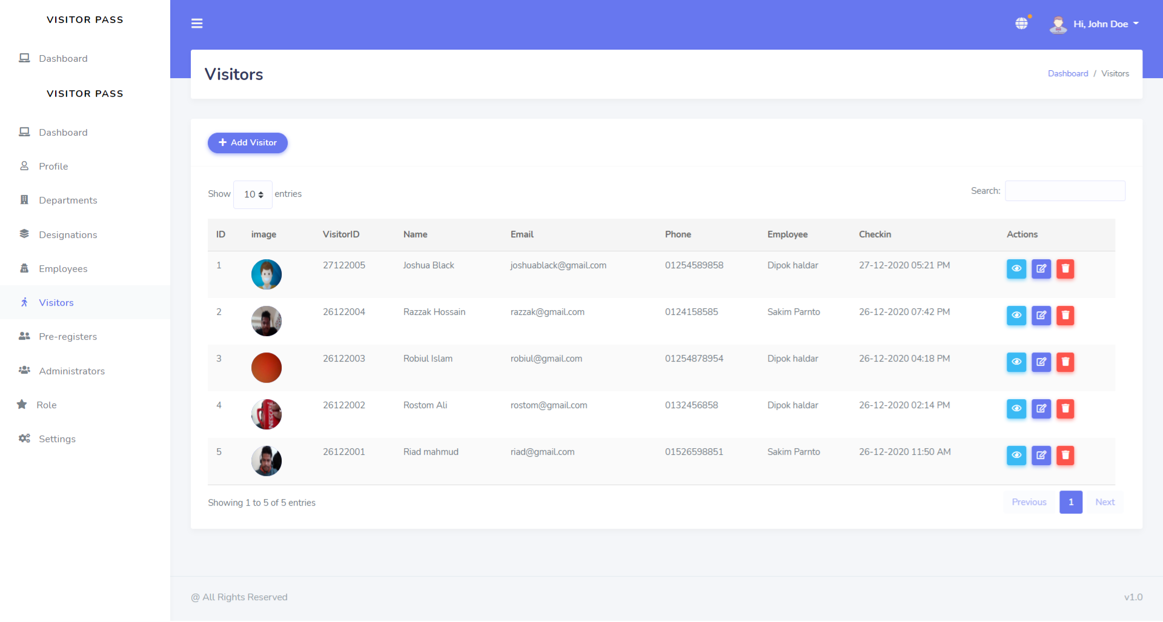Click the Employees sidebar icon

[24, 268]
